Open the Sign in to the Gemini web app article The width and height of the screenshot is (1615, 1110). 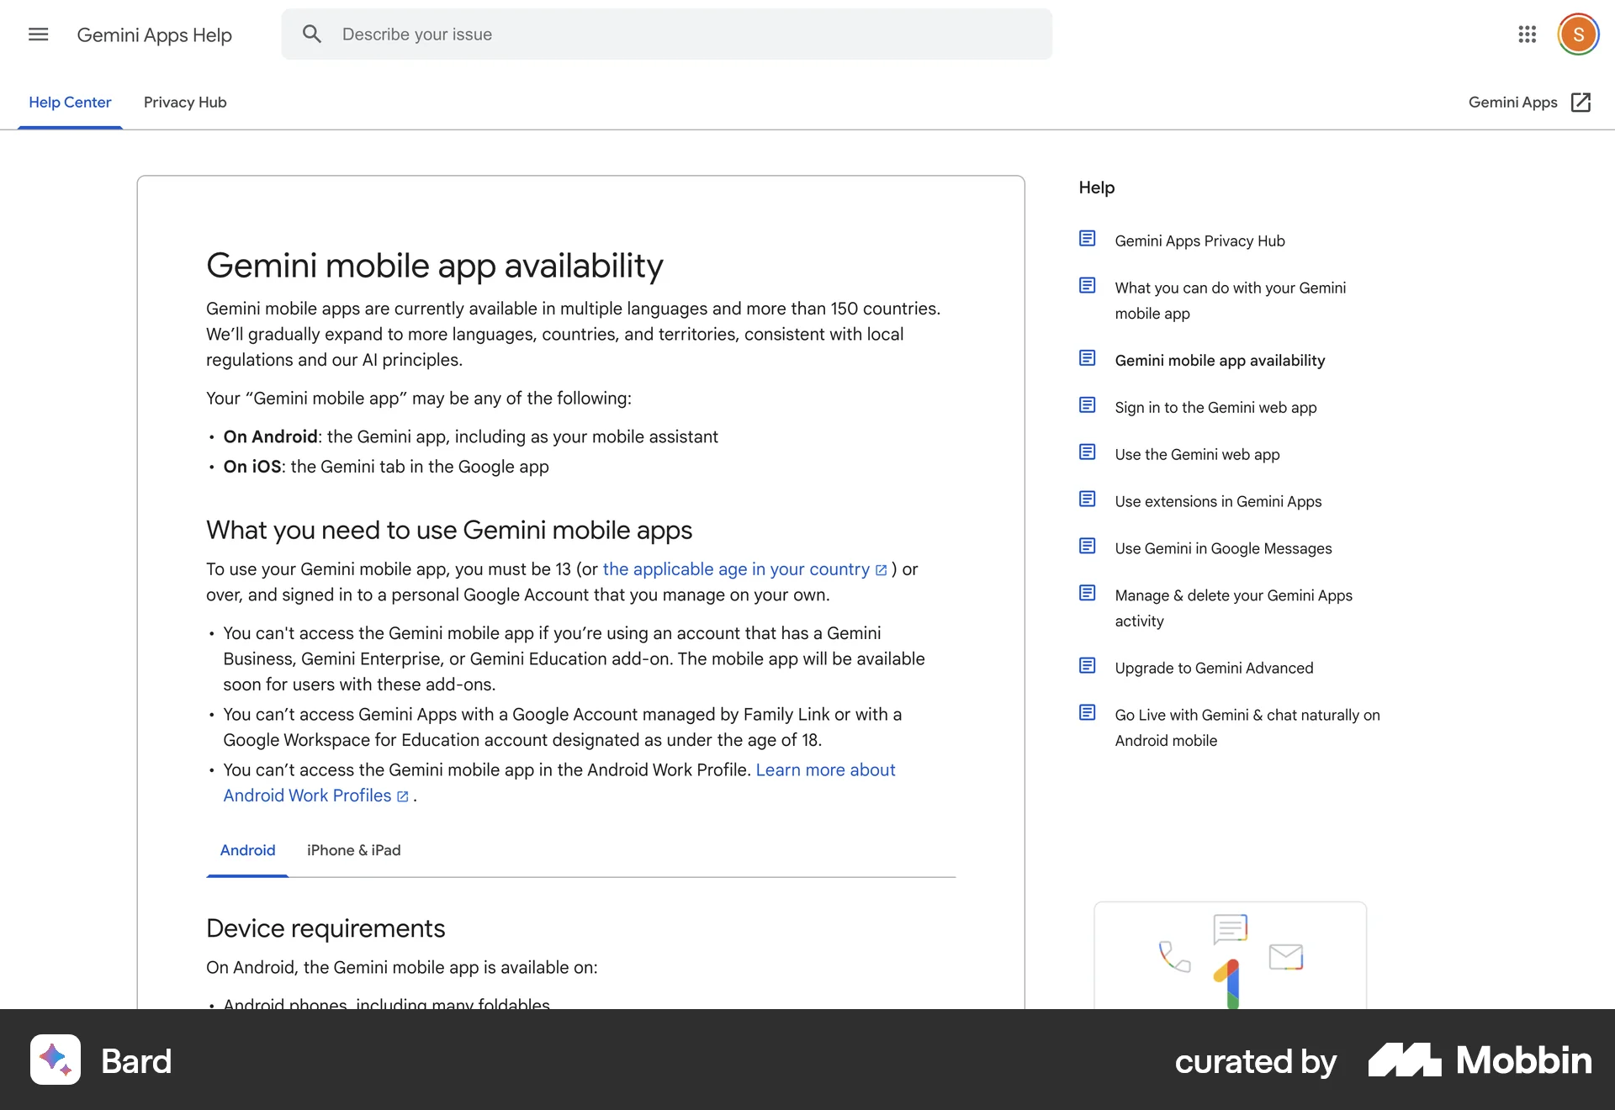click(x=1215, y=407)
